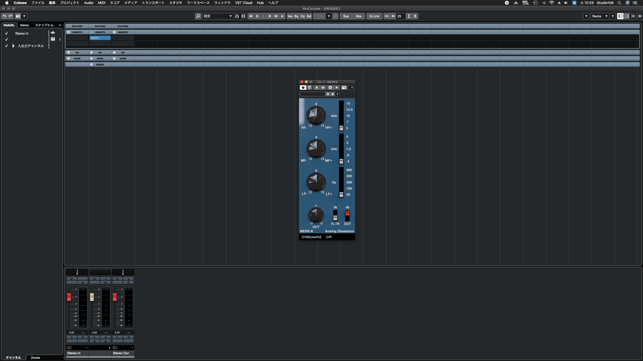Click the MixConsole snapshot camera icon
Screen dimensions: 643x361
(18, 16)
